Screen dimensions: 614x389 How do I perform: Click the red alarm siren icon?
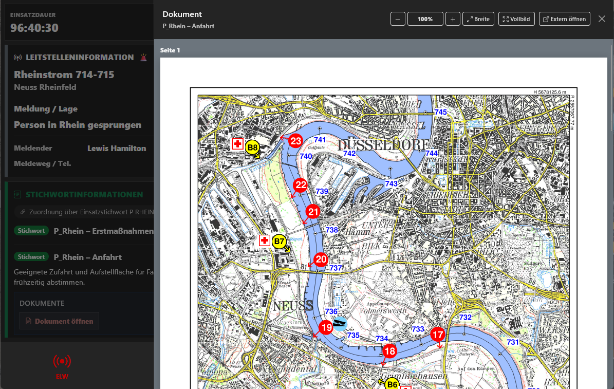coord(143,58)
